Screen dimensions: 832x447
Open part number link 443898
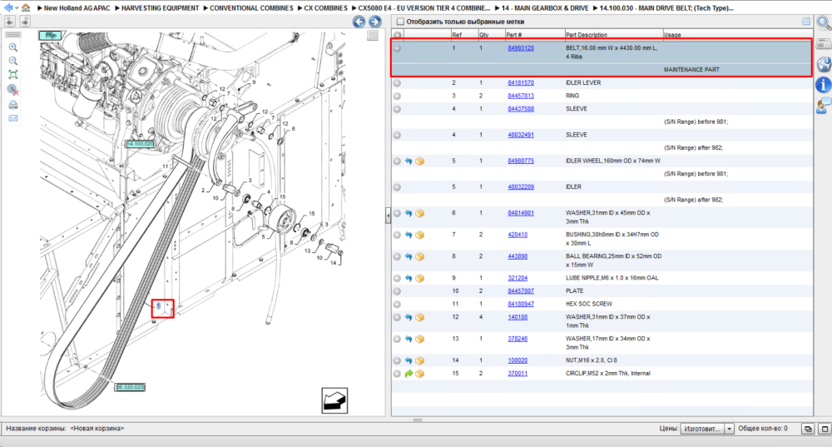(x=518, y=256)
